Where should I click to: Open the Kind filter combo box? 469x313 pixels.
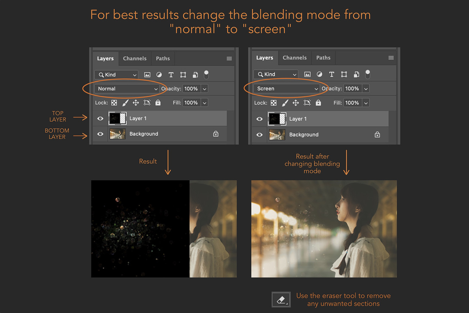click(x=116, y=74)
